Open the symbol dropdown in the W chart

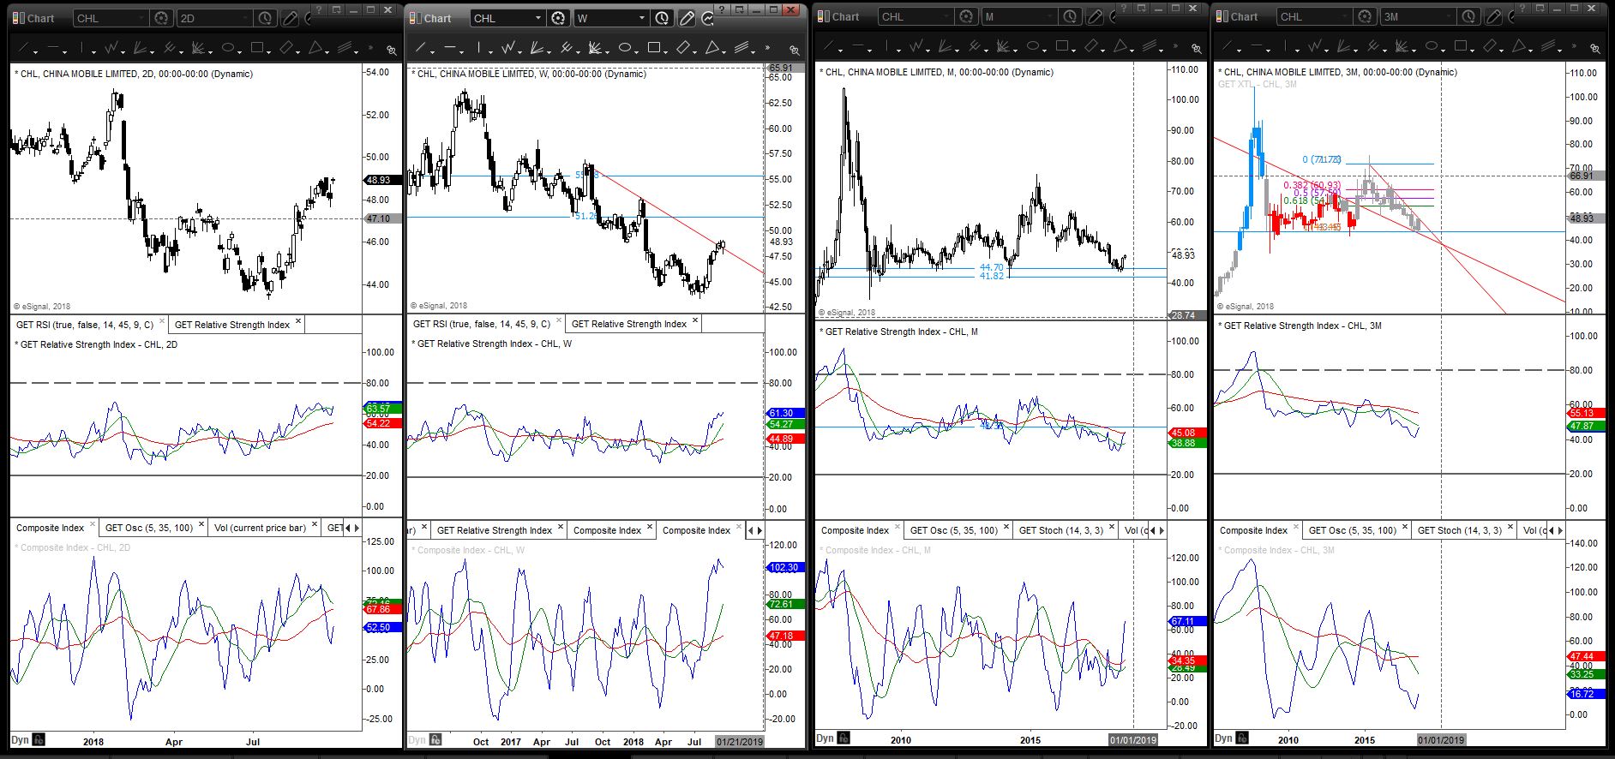538,18
